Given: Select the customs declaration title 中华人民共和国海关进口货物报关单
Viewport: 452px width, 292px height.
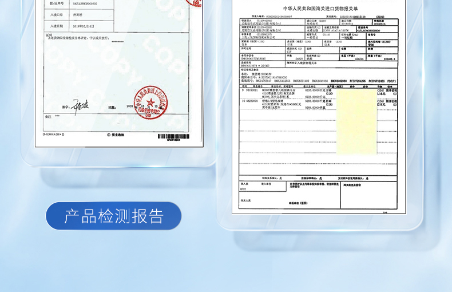Looking at the screenshot, I should point(314,9).
